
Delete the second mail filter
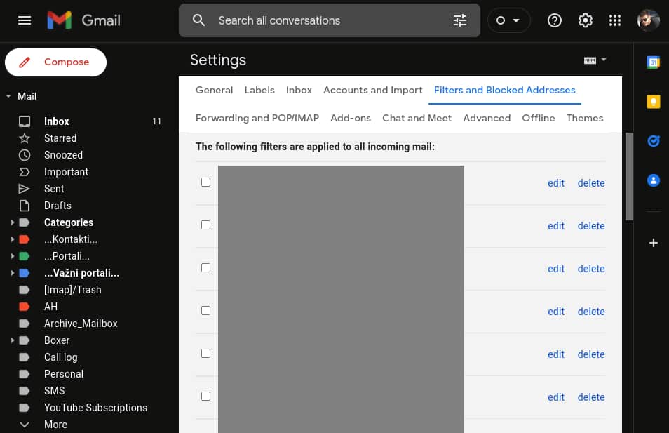point(590,225)
